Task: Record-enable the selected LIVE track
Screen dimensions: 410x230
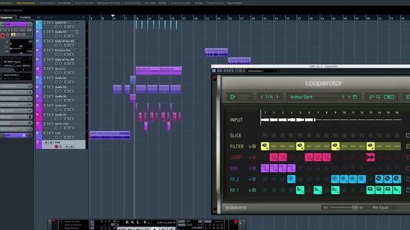Action: (56, 146)
